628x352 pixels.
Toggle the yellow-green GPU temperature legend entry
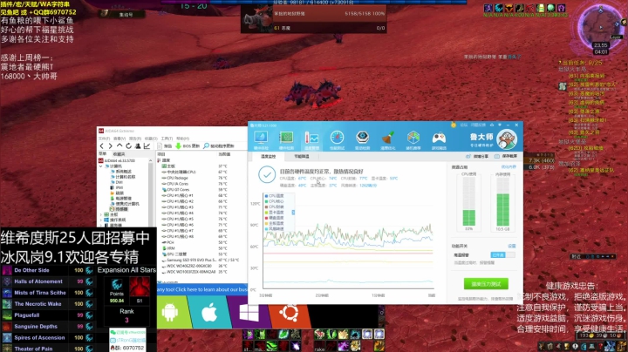tap(274, 213)
